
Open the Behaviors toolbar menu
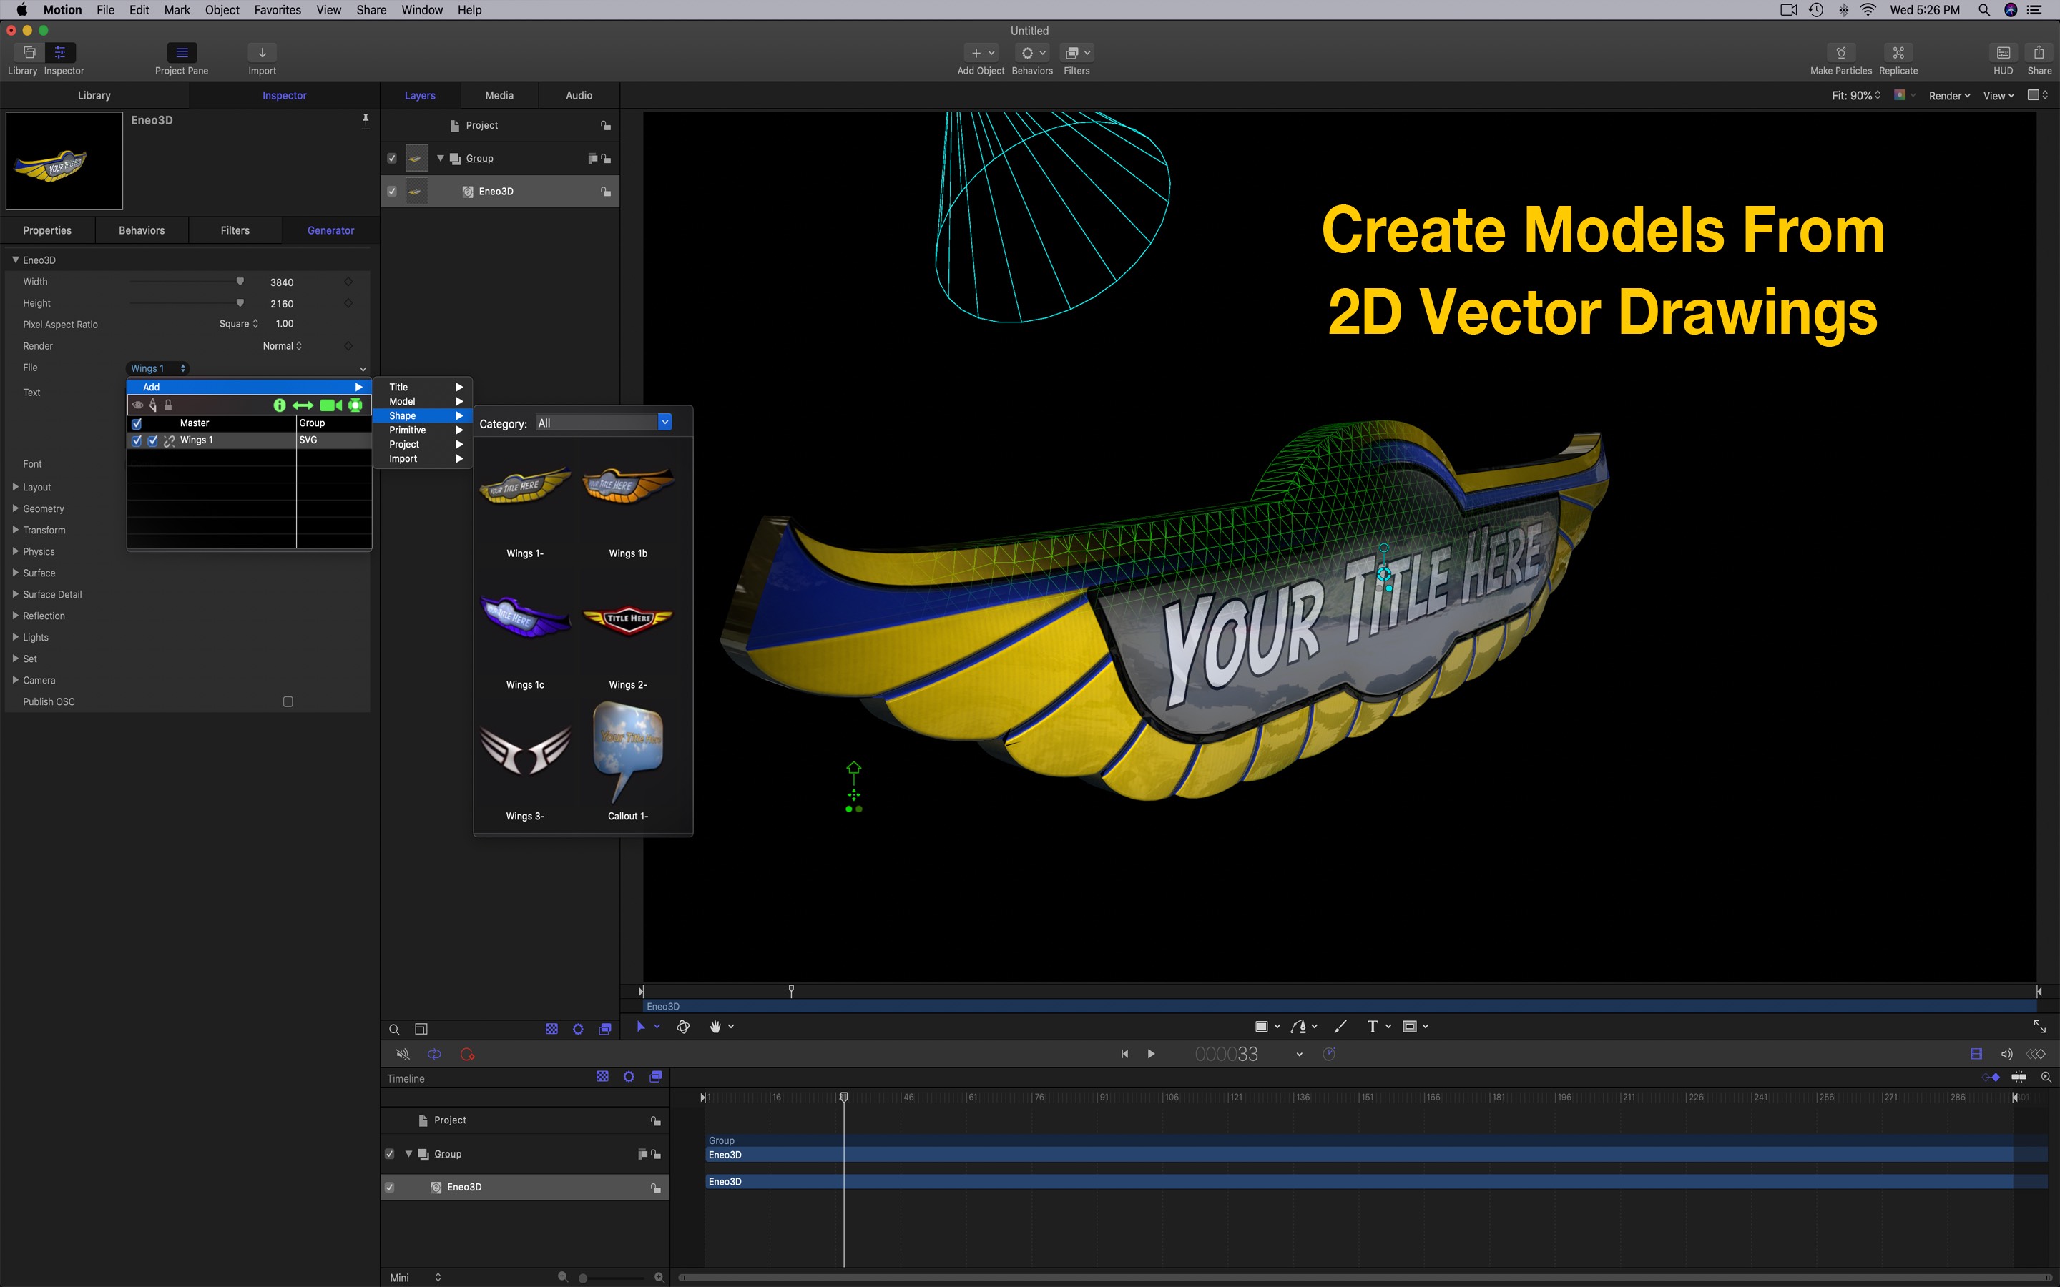pyautogui.click(x=1033, y=53)
